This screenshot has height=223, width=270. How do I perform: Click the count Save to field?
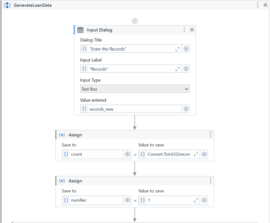click(x=93, y=154)
